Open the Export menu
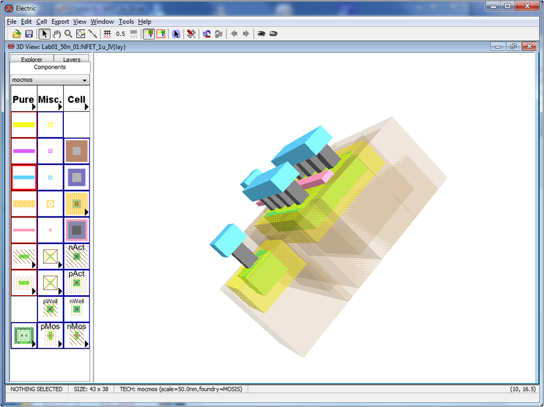 (x=60, y=21)
